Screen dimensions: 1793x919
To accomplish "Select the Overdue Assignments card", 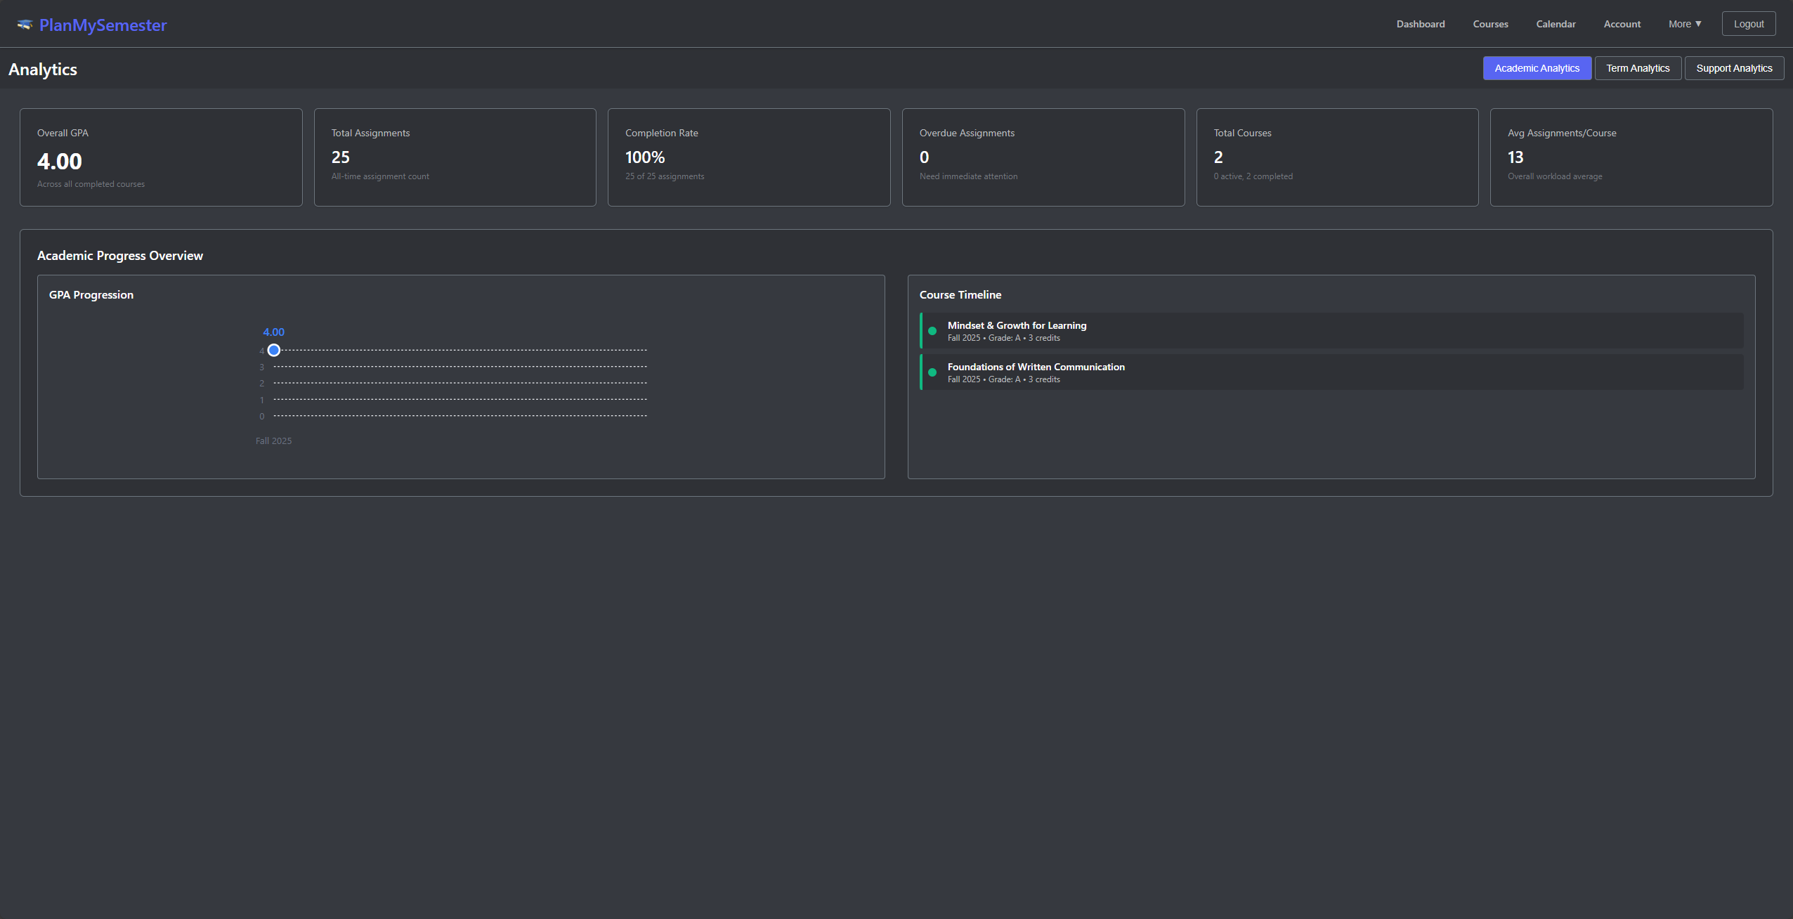I will pyautogui.click(x=1042, y=157).
